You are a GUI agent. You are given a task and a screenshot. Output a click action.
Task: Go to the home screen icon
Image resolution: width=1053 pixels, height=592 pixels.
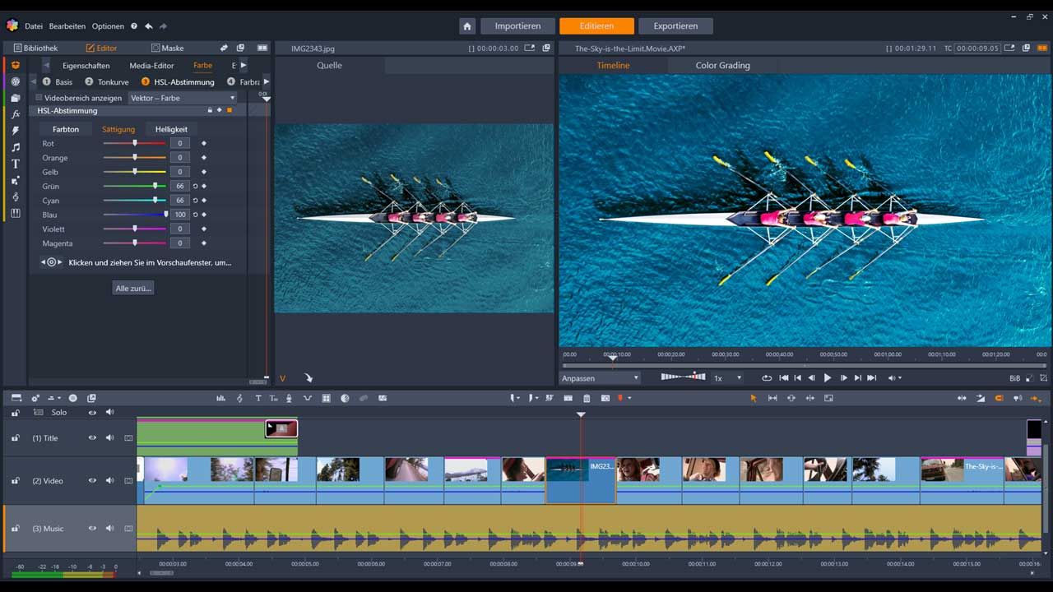(467, 26)
